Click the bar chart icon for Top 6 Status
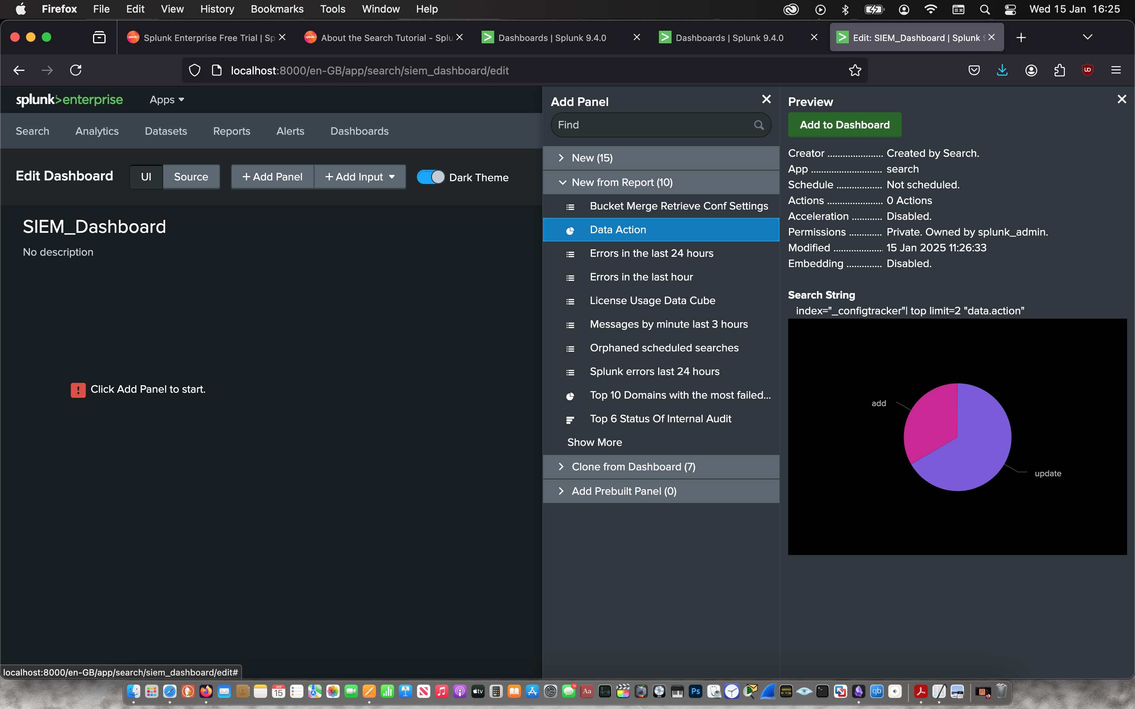Image resolution: width=1135 pixels, height=709 pixels. coord(570,419)
